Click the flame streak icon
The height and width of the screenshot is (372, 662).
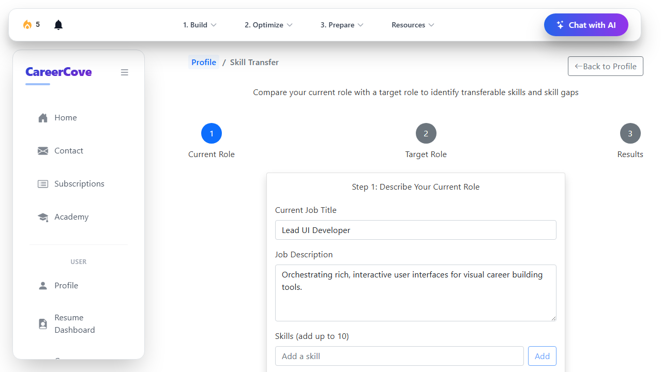coord(27,25)
